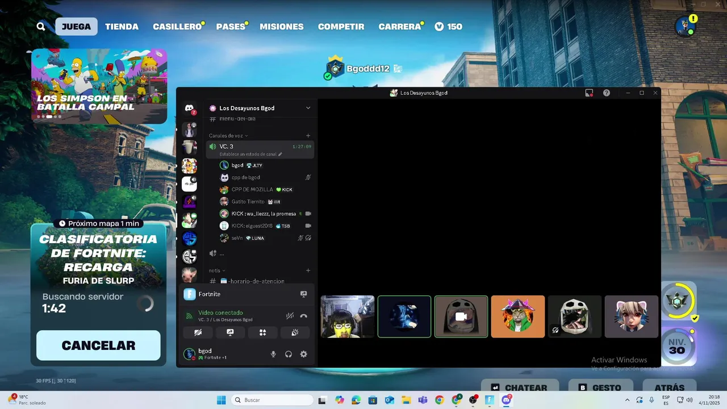Click the CANCELAR matchmaking button
This screenshot has height=409, width=727.
pyautogui.click(x=98, y=345)
